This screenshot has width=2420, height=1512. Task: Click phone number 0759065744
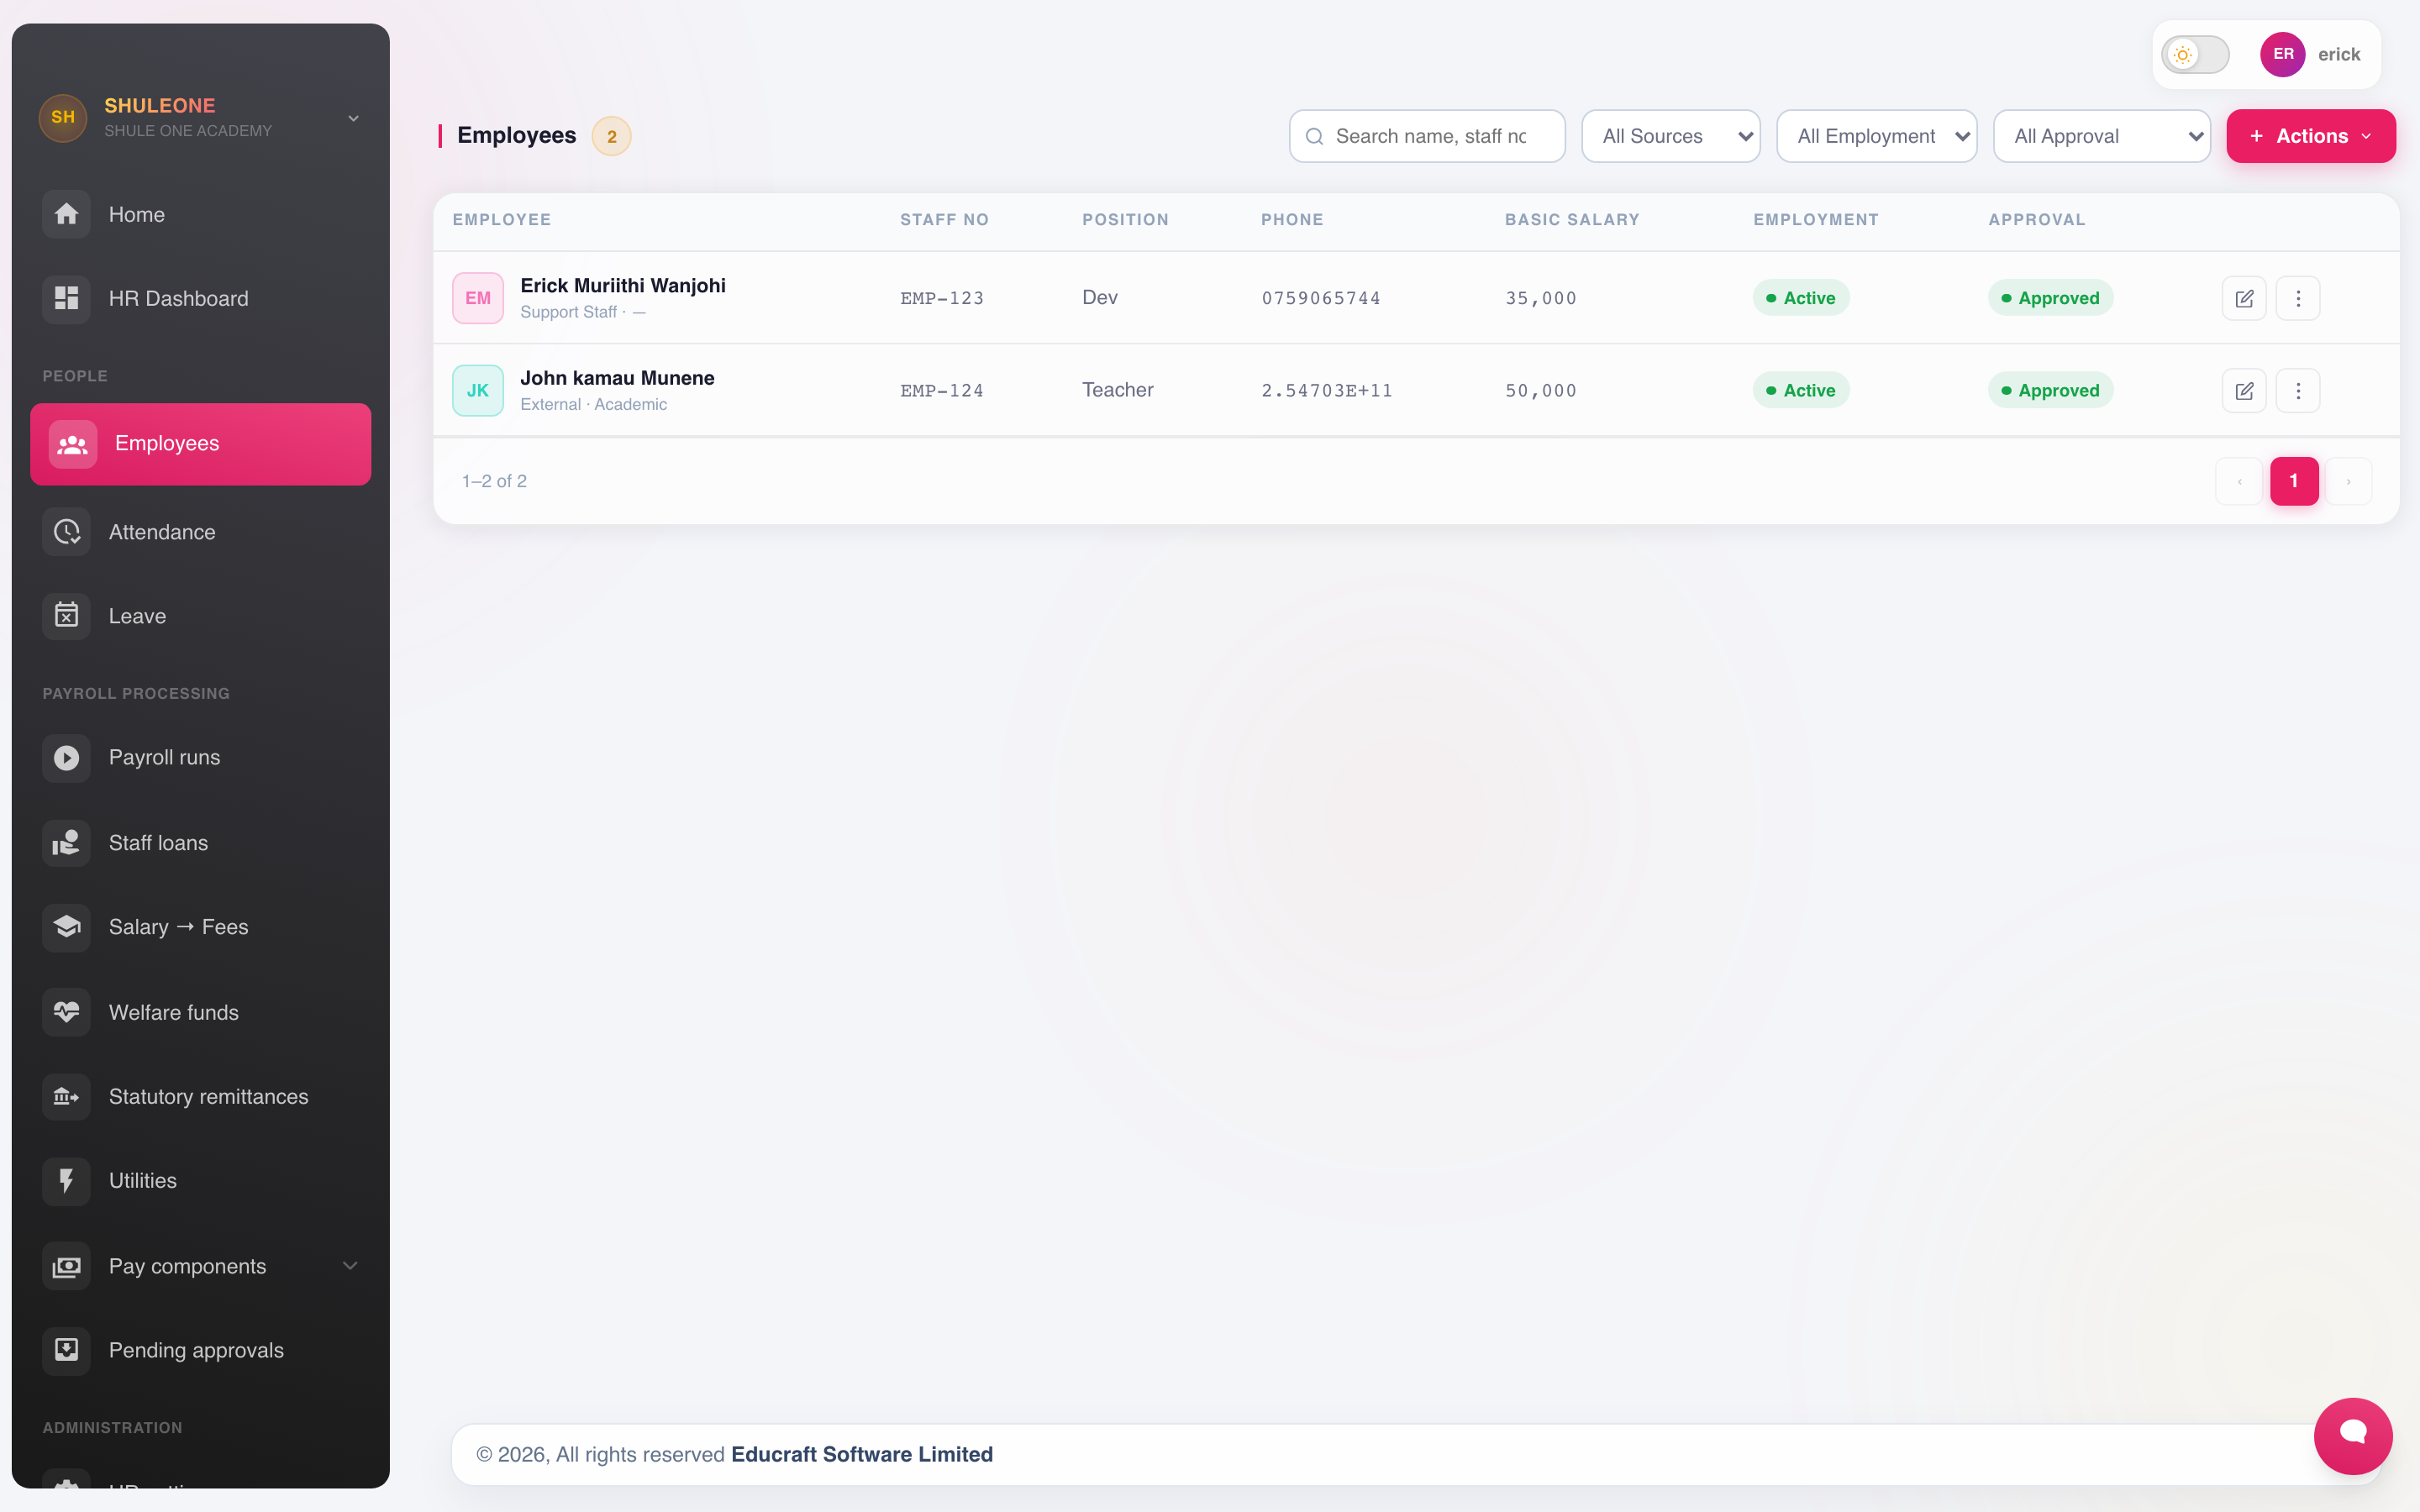pos(1321,298)
